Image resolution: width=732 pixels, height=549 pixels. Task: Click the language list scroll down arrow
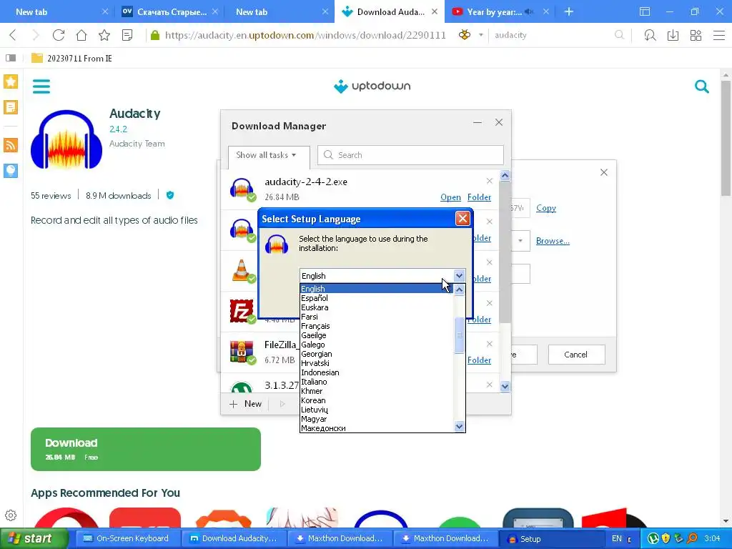point(460,426)
